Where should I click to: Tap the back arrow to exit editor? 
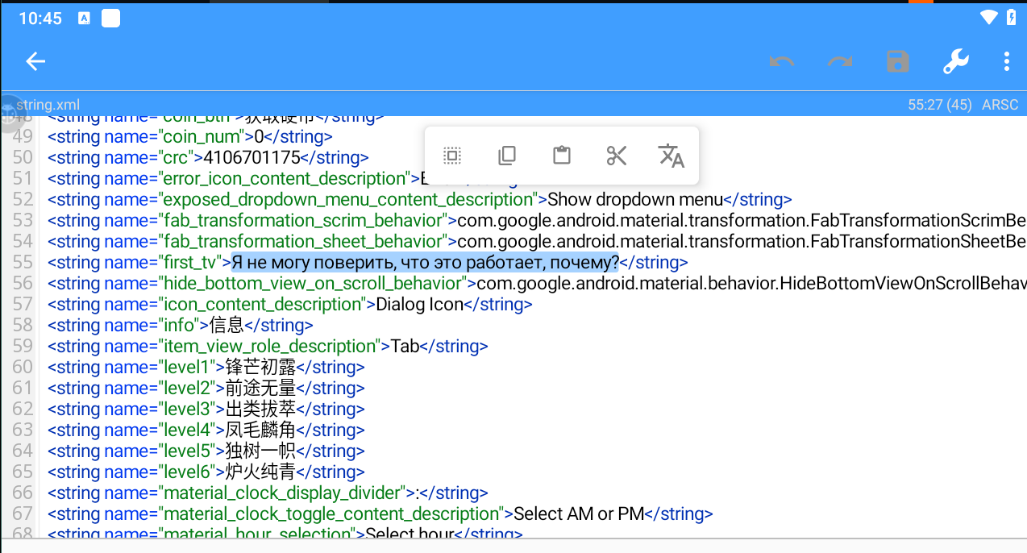point(35,62)
